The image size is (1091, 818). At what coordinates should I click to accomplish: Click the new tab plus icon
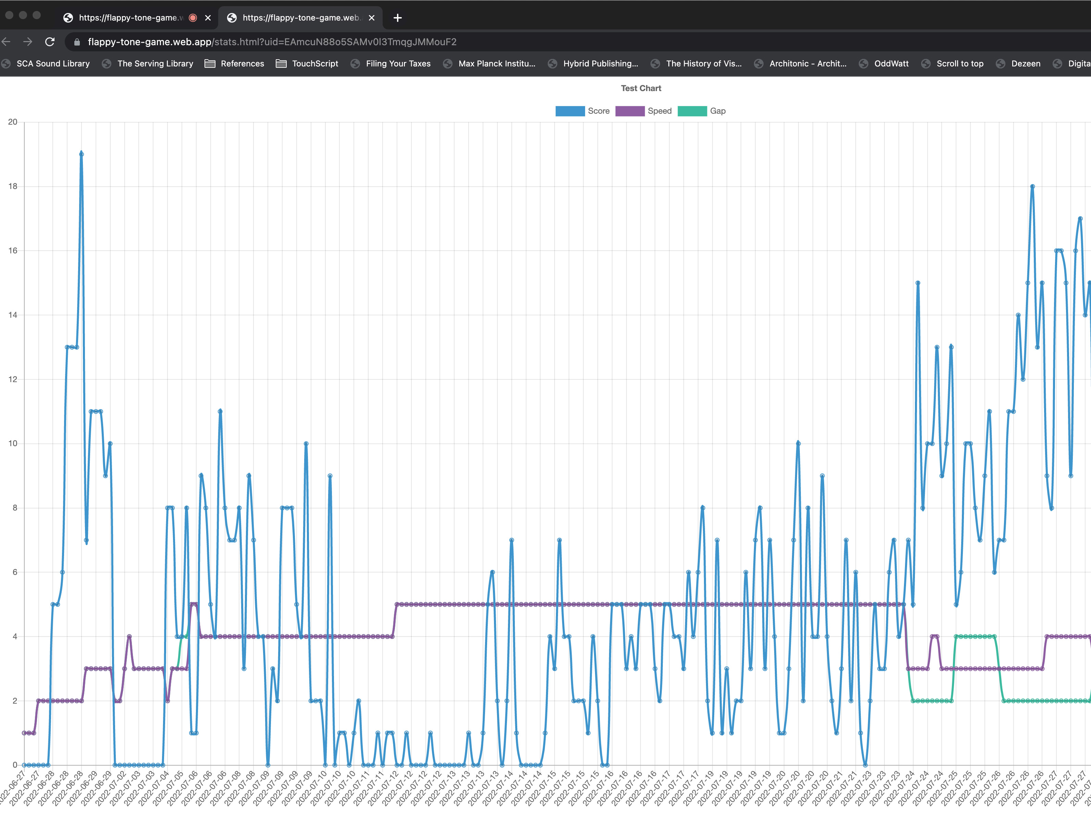(x=397, y=17)
